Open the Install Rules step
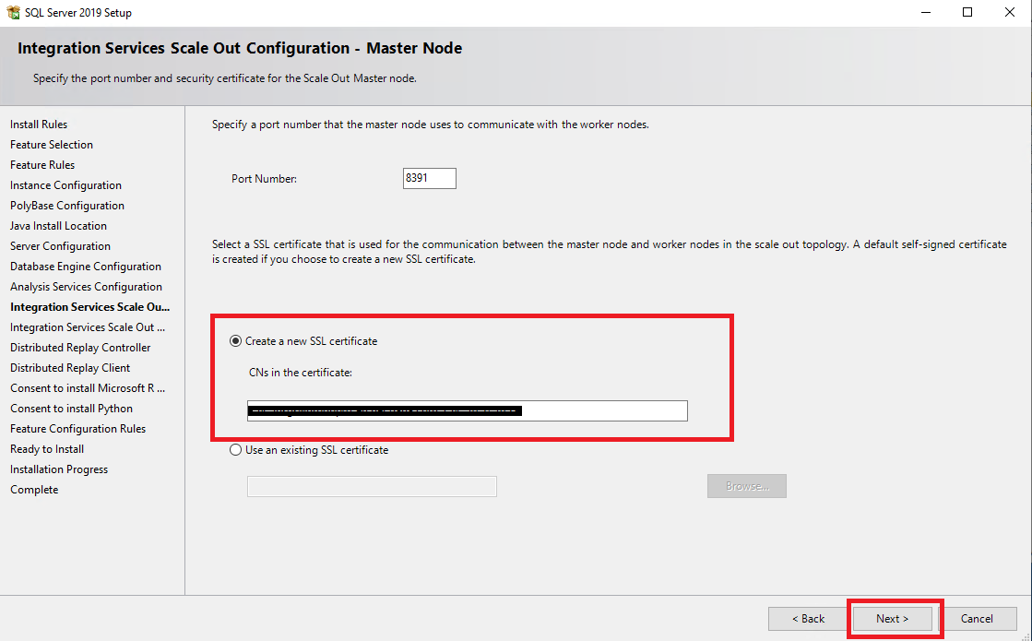The image size is (1032, 641). pyautogui.click(x=39, y=125)
